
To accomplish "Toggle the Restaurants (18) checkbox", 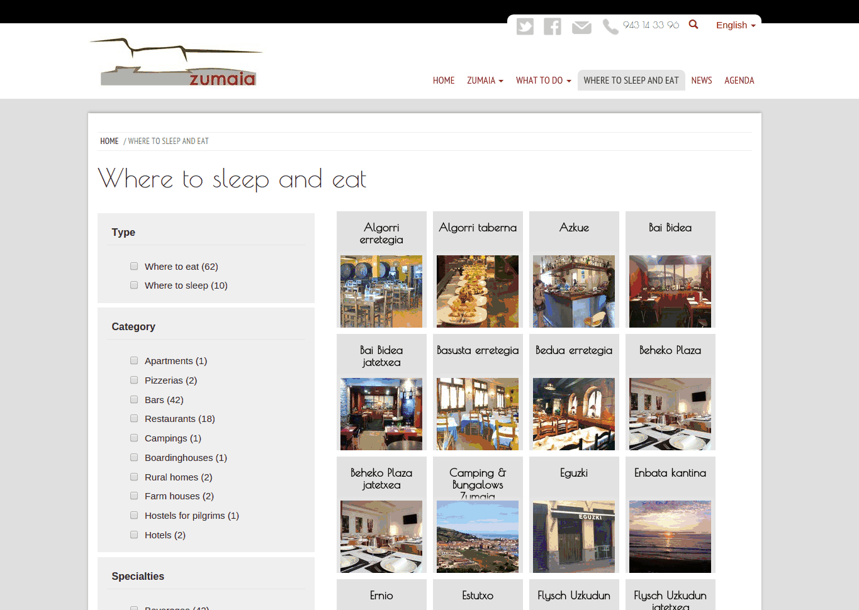I will coord(134,418).
